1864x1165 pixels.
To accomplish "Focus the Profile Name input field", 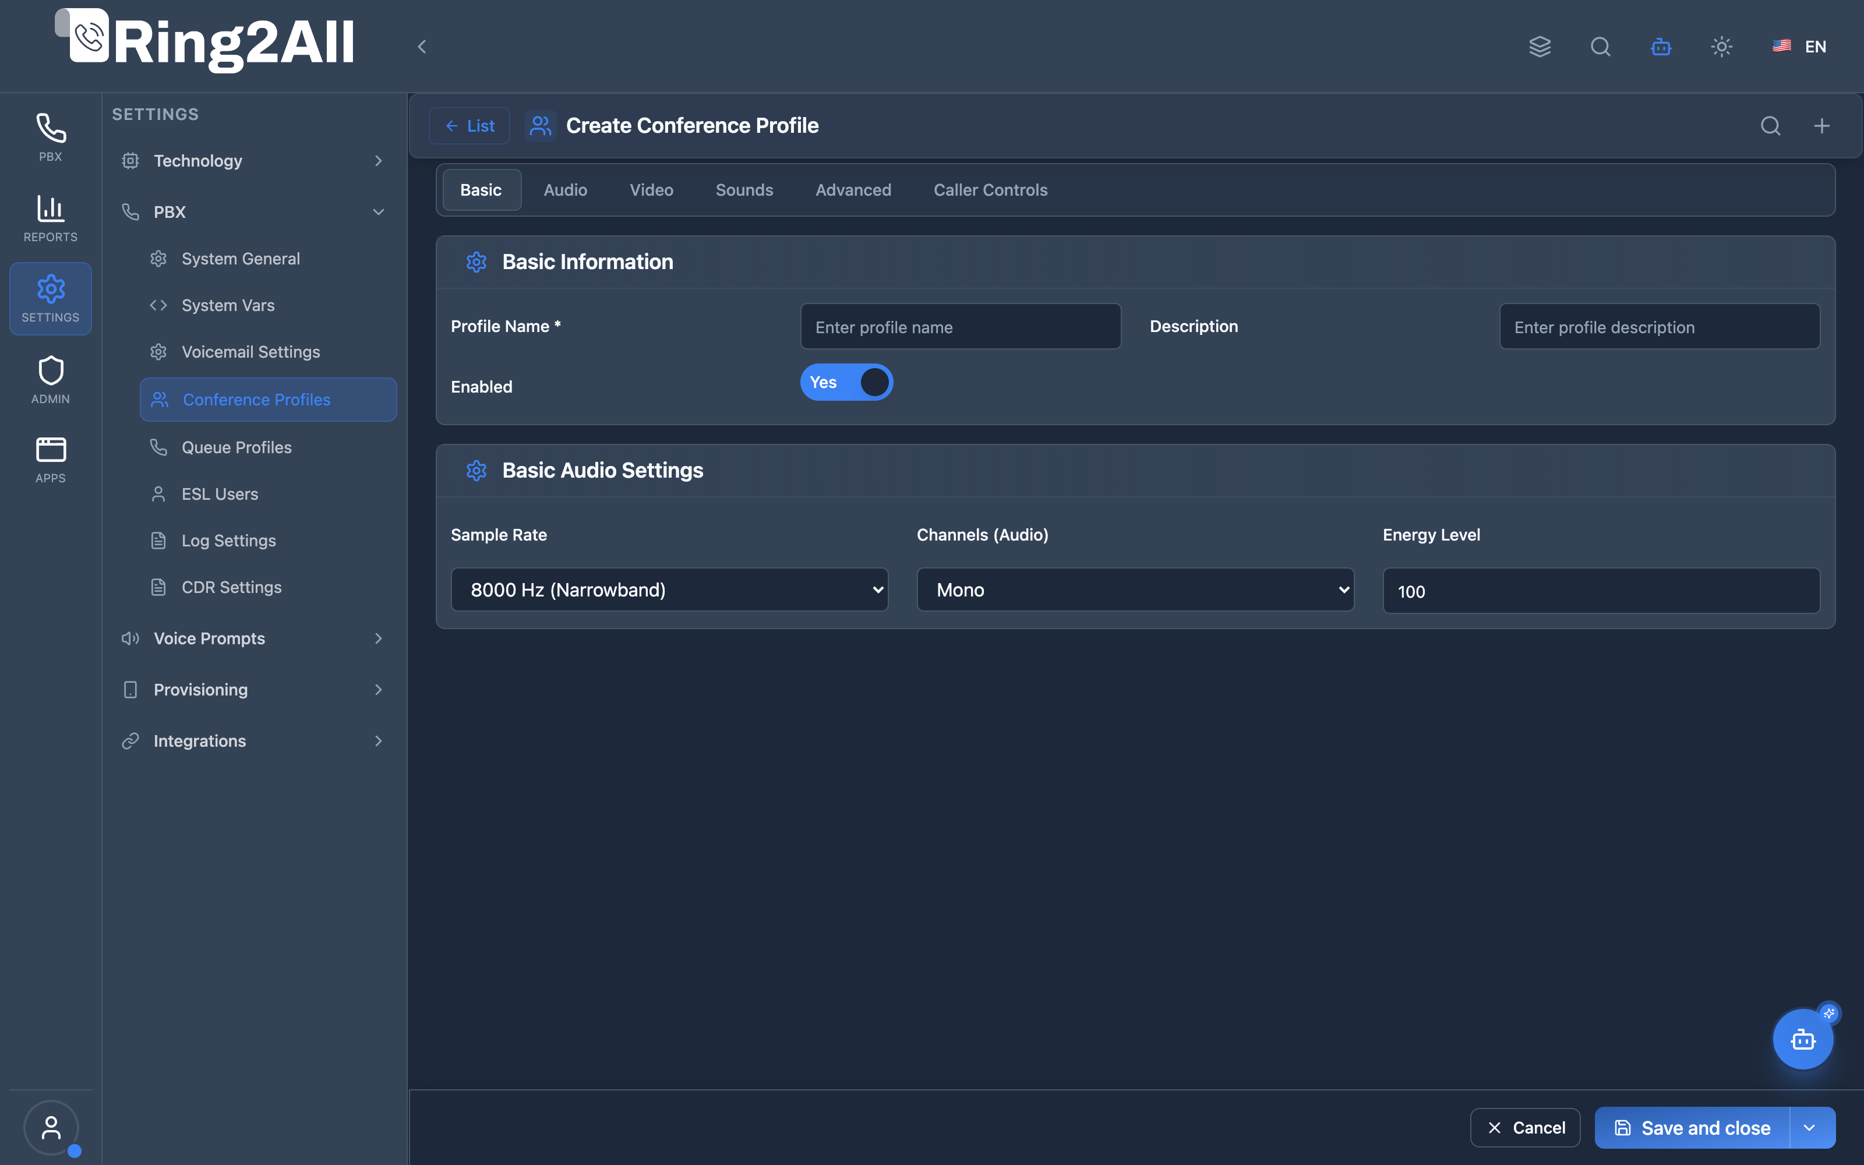I will point(961,327).
